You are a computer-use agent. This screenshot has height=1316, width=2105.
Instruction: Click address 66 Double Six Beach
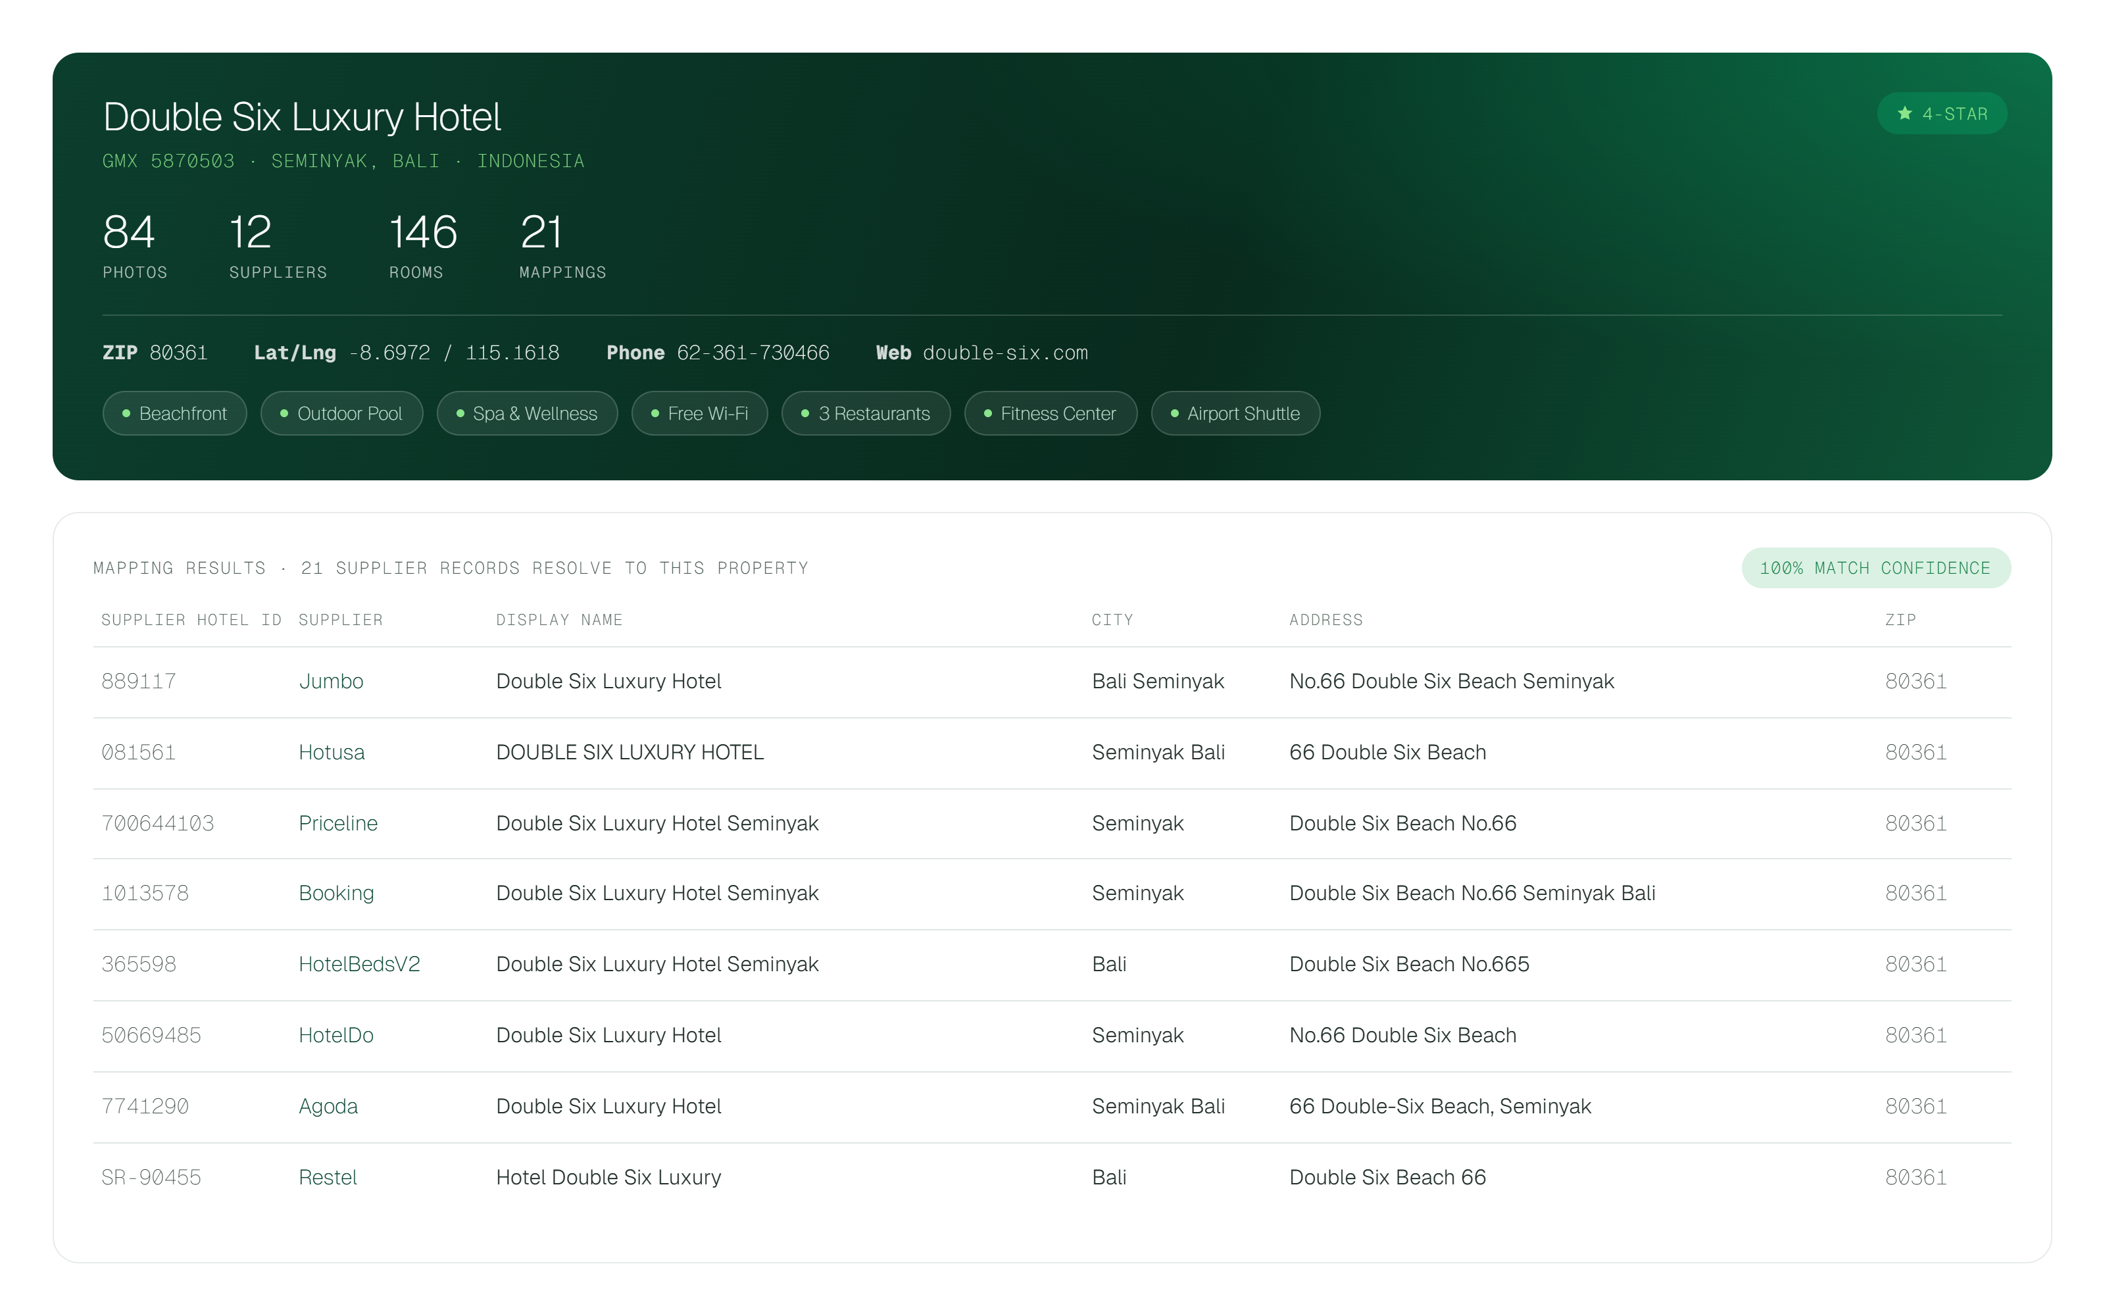pyautogui.click(x=1387, y=753)
